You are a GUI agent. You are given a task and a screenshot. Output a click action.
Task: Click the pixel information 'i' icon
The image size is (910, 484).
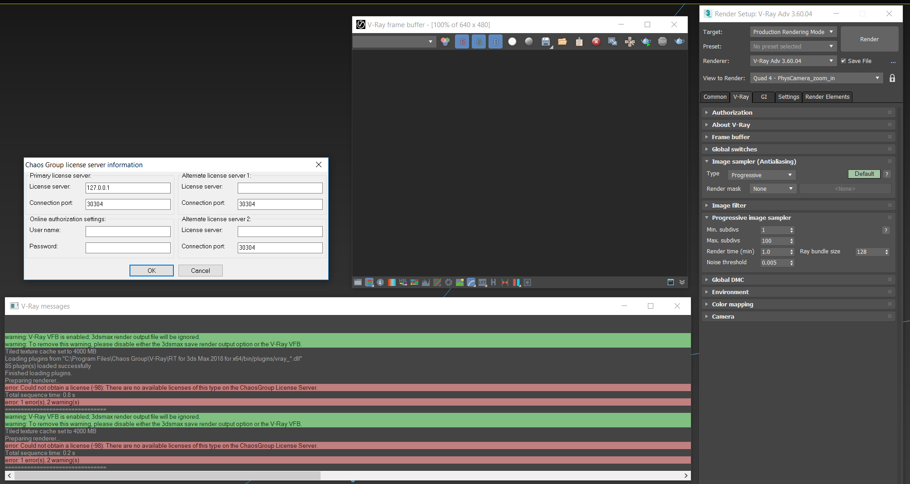click(x=380, y=282)
